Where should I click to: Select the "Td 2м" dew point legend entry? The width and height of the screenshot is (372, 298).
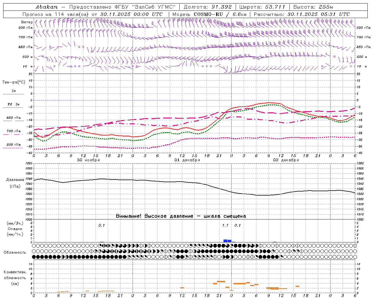click(14, 104)
